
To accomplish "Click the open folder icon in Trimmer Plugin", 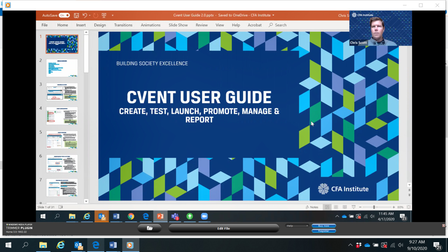I will point(150,228).
